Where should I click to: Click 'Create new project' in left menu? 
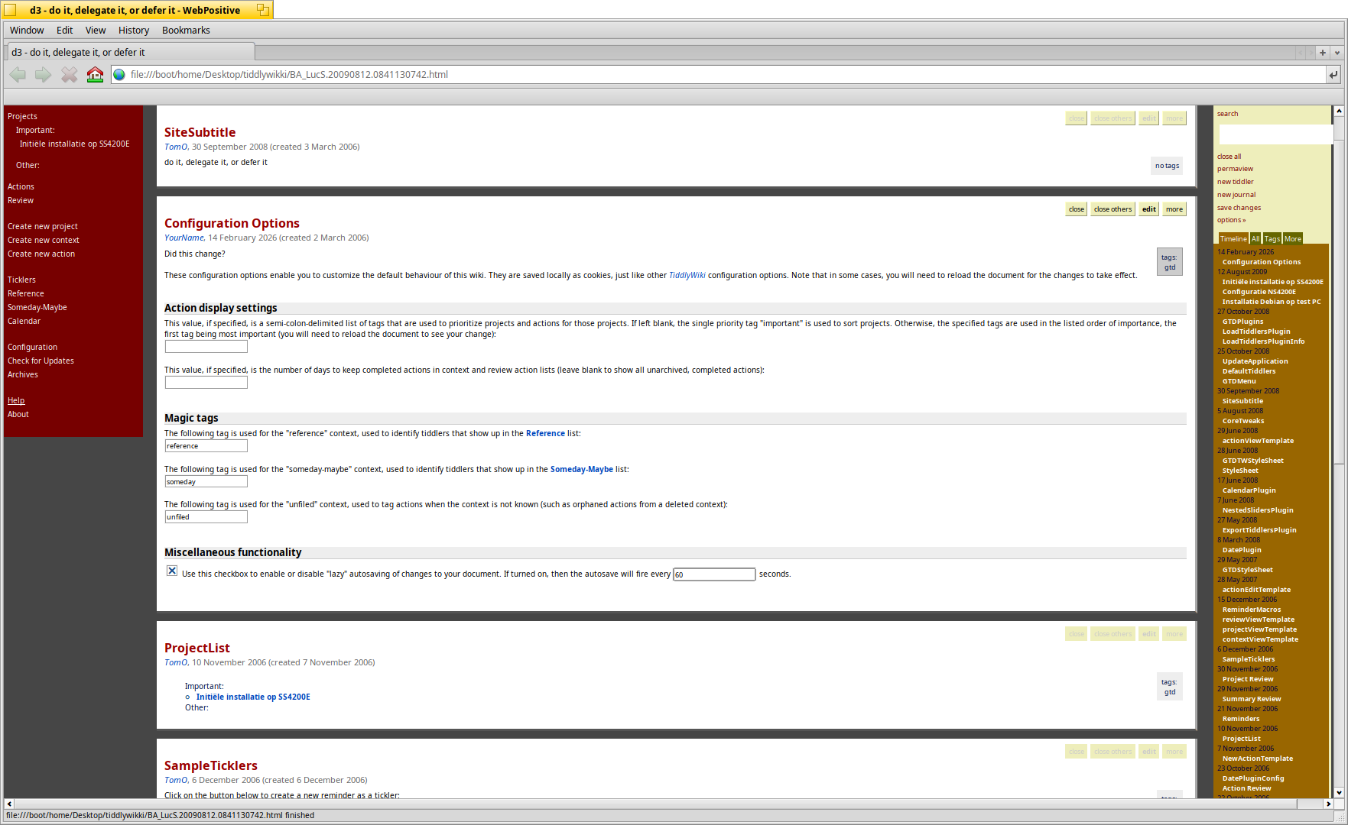(43, 226)
